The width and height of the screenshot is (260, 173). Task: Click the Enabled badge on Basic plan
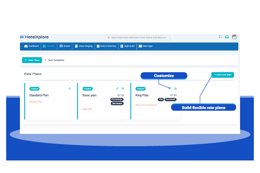(x=88, y=89)
